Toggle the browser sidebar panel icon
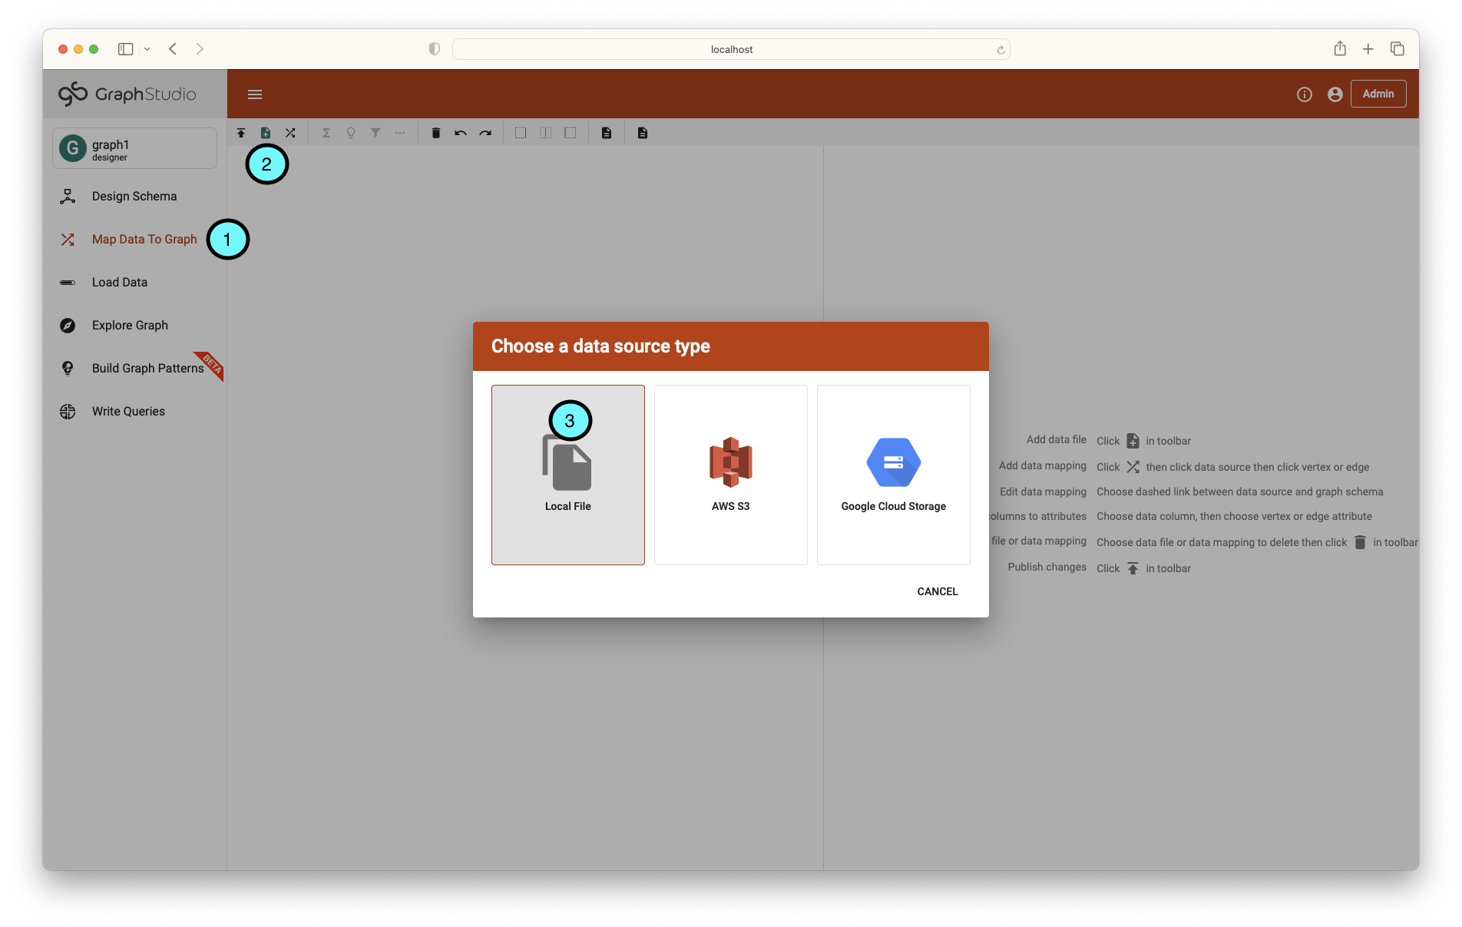This screenshot has height=927, width=1462. point(125,49)
